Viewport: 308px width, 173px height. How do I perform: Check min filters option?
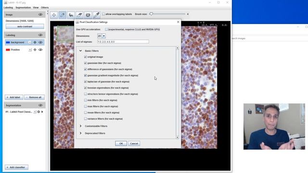click(x=86, y=100)
